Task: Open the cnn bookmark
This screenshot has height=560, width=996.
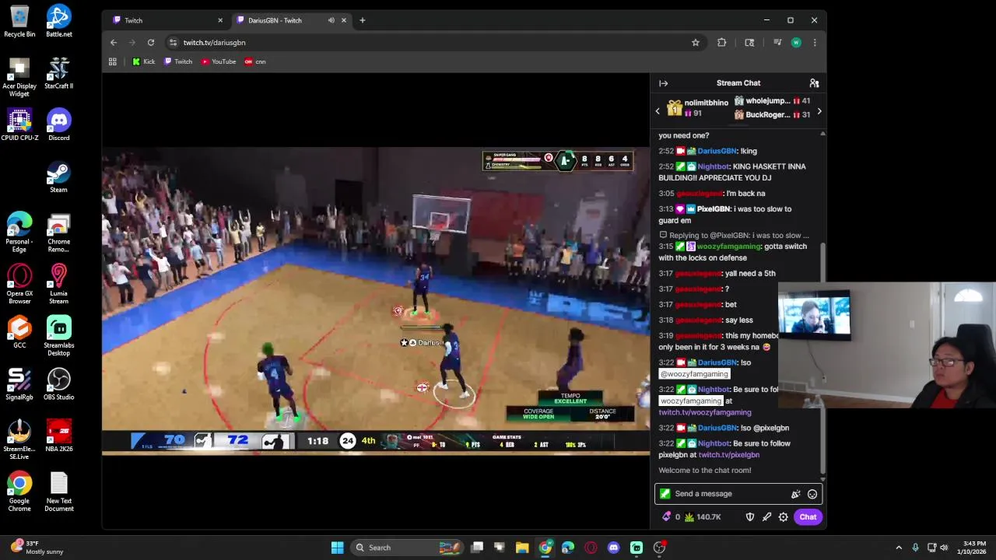Action: 254,62
